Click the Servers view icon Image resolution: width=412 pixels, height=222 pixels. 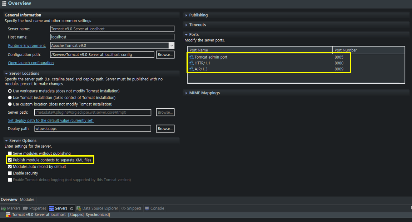coord(51,208)
